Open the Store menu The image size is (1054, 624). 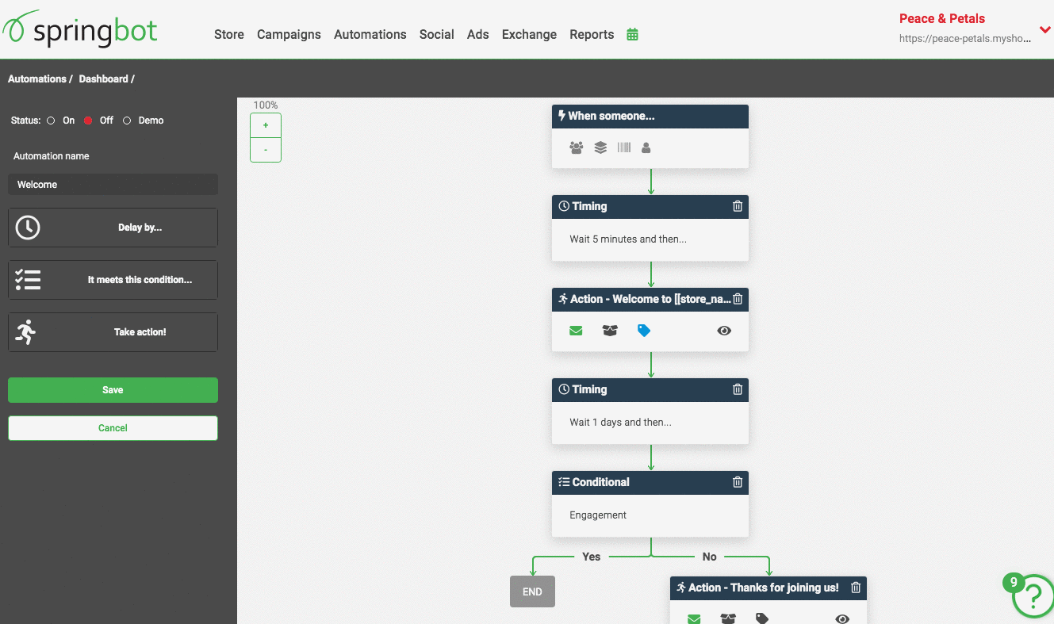[229, 35]
